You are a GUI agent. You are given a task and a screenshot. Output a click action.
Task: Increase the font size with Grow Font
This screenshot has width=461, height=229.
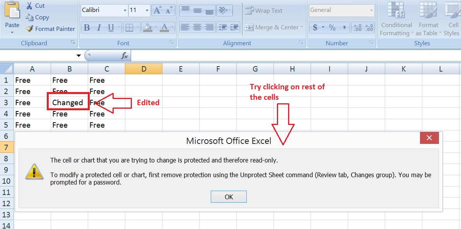point(157,10)
